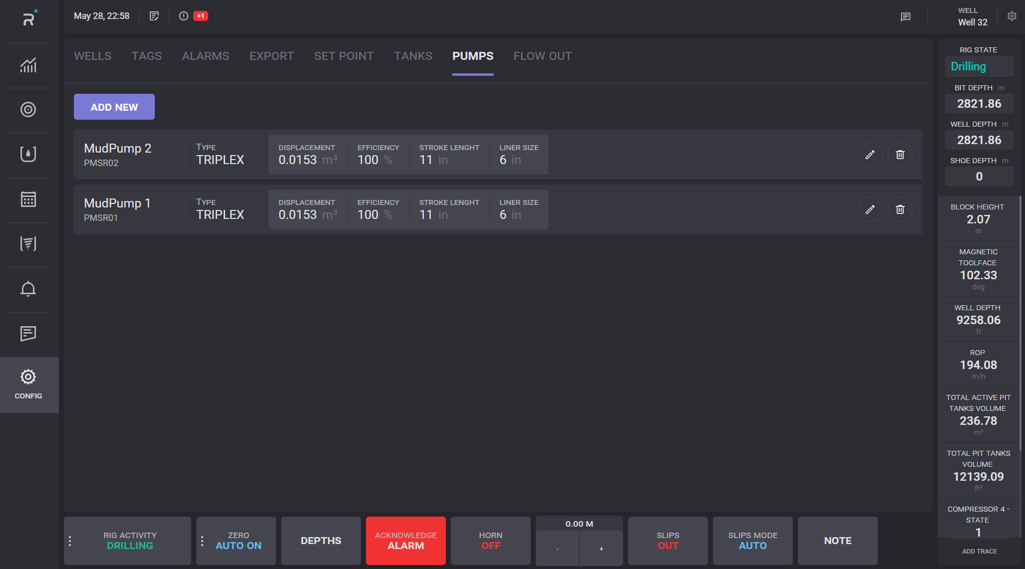Image resolution: width=1025 pixels, height=569 pixels.
Task: Open the tank droplet sidebar icon
Action: click(28, 154)
